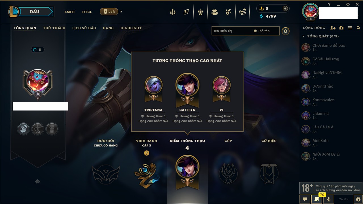363x204 pixels.
Task: Open the Clash trident icon
Action: tap(173, 12)
